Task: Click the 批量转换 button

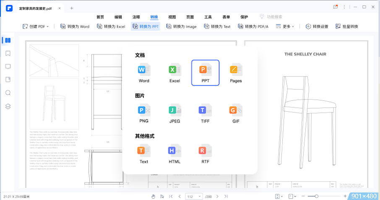Action: click(x=347, y=26)
